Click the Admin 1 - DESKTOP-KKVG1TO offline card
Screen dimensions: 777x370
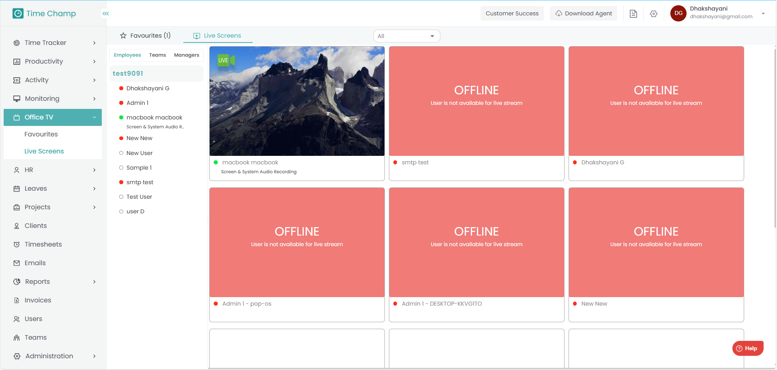477,255
